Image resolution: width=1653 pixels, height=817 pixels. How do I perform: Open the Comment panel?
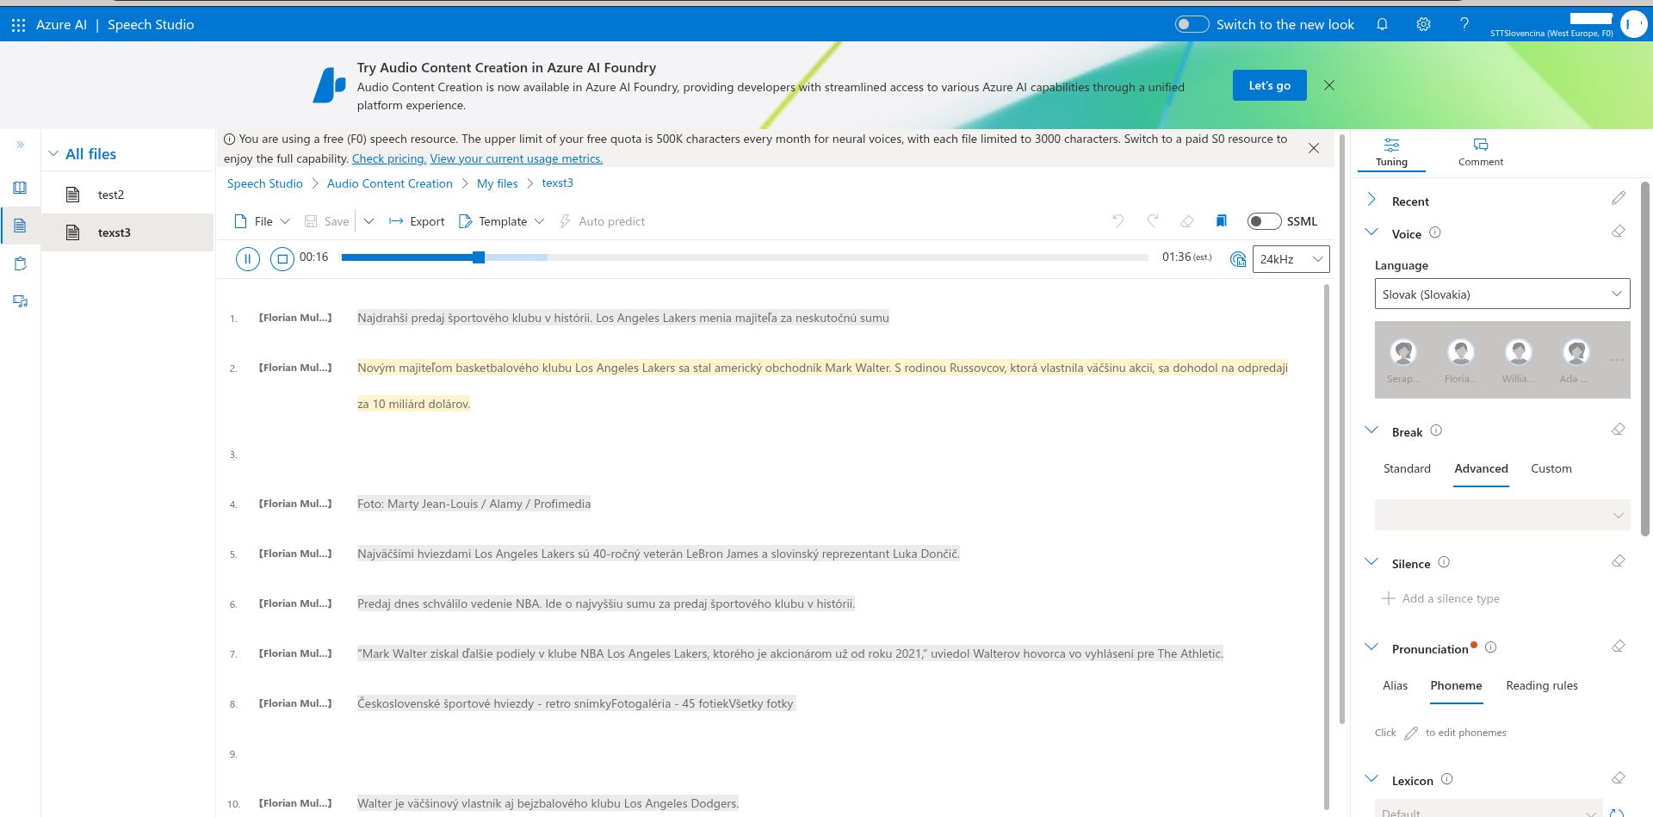coord(1480,152)
